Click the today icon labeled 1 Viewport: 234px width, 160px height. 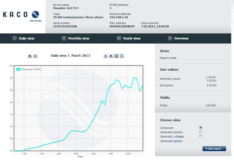click(122, 56)
